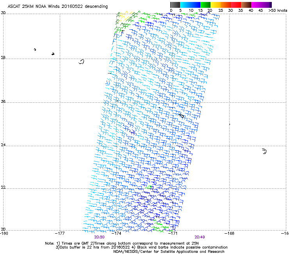Click the purple time stamp '20:49'
This screenshot has width=289, height=254.
point(200,237)
